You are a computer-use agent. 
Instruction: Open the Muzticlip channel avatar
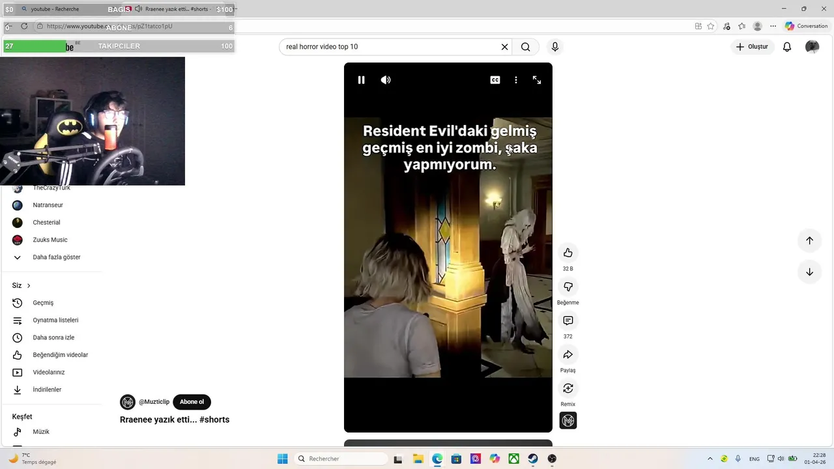pos(128,402)
